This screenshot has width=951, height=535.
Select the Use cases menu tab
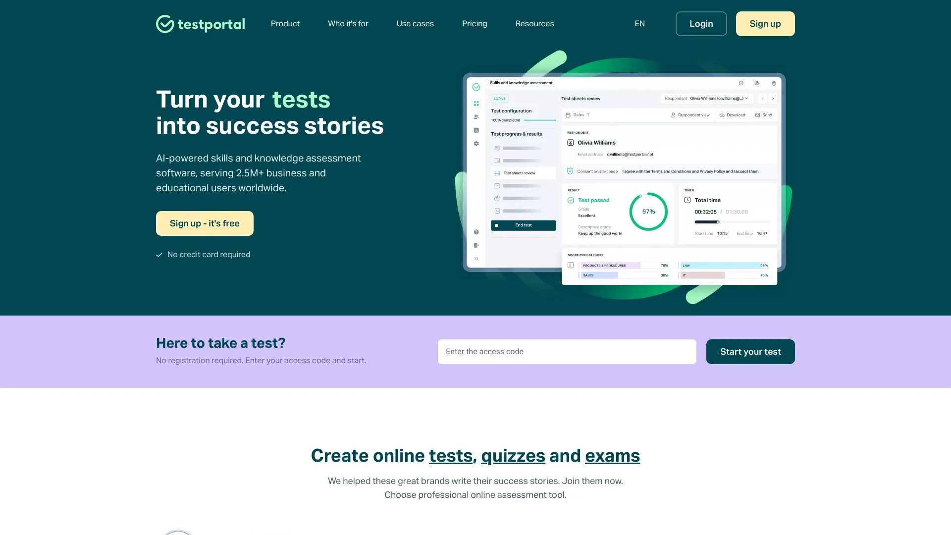tap(415, 23)
